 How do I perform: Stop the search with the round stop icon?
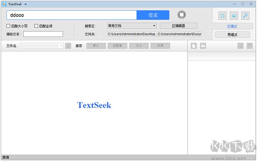coord(182,15)
